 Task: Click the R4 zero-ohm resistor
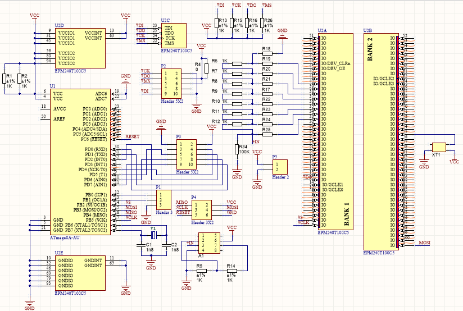tap(206, 68)
